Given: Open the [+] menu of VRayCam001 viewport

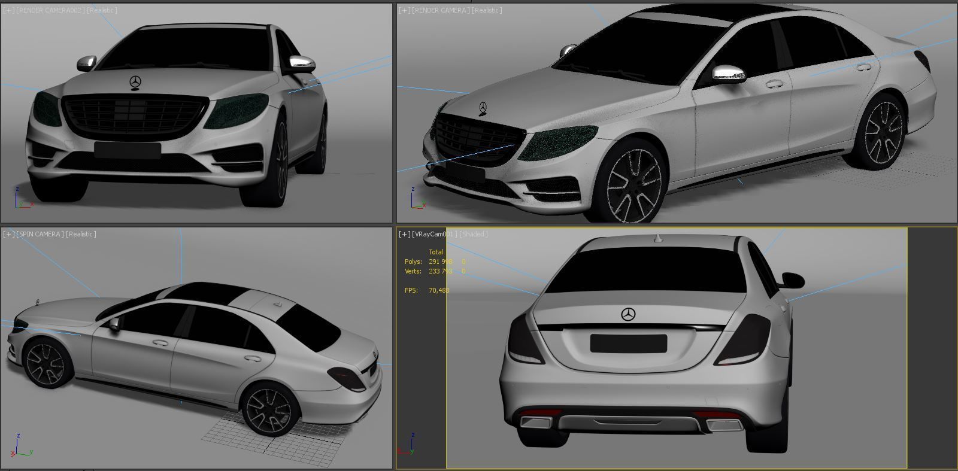Looking at the screenshot, I should [405, 234].
